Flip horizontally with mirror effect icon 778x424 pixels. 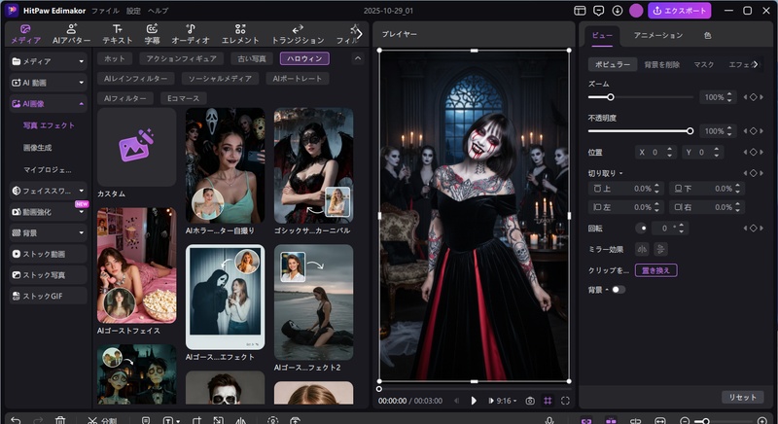click(642, 249)
